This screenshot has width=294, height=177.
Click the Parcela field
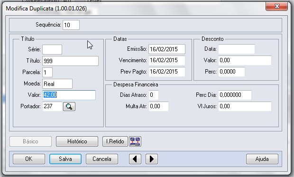click(x=47, y=72)
